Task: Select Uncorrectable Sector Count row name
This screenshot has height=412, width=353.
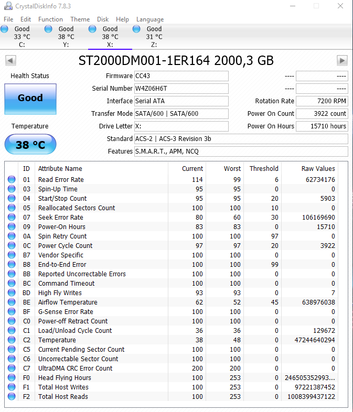Action: [78, 359]
